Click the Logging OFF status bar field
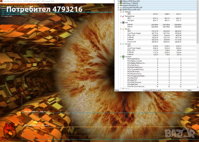199x142 pixels. [163, 90]
